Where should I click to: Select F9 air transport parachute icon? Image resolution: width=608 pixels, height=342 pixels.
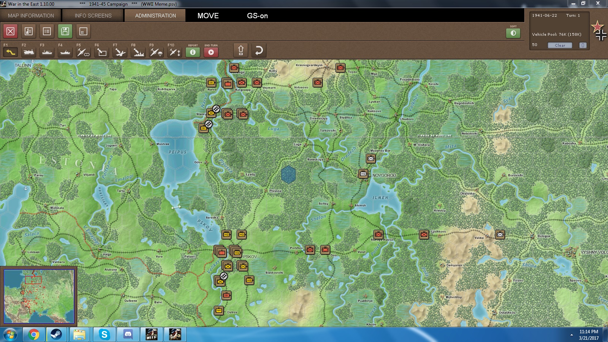click(157, 52)
